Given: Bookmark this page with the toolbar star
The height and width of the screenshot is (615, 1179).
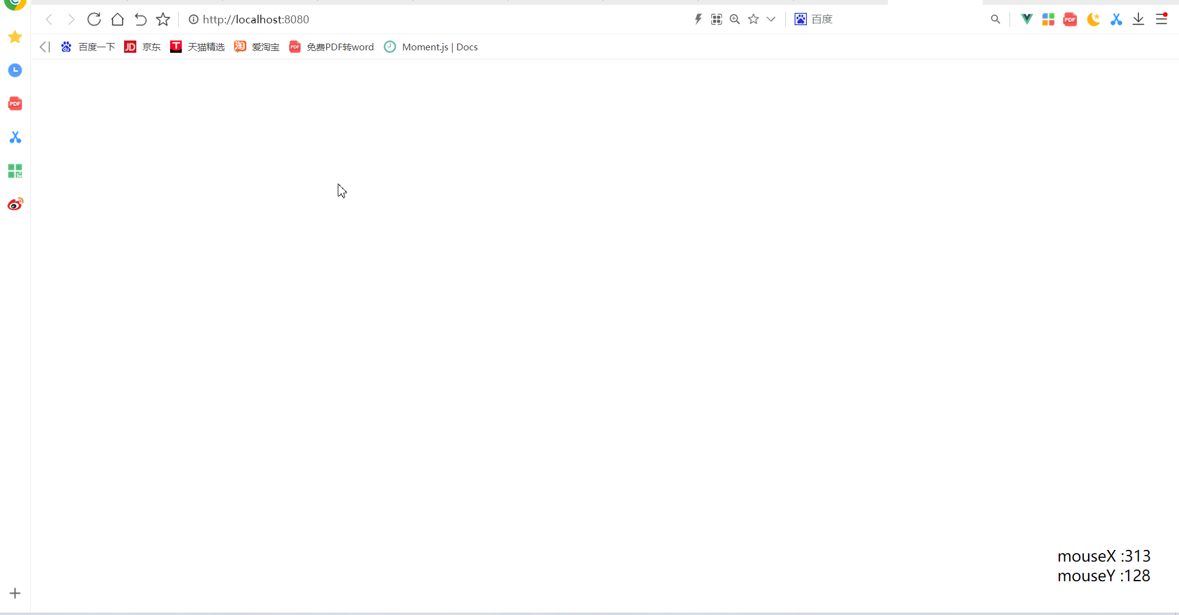Looking at the screenshot, I should (163, 20).
